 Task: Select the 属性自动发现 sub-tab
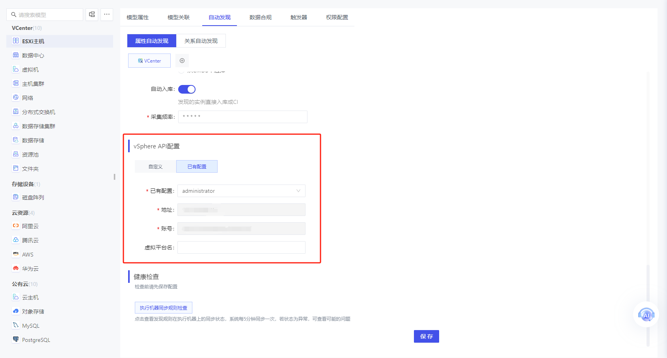pos(152,41)
